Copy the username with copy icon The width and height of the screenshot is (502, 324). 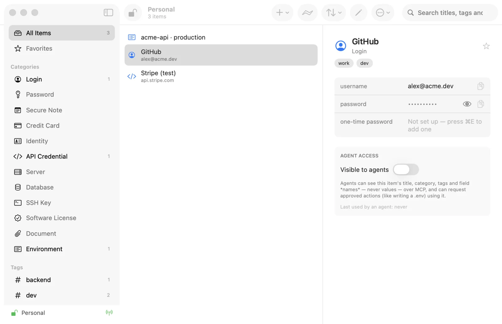tap(481, 86)
